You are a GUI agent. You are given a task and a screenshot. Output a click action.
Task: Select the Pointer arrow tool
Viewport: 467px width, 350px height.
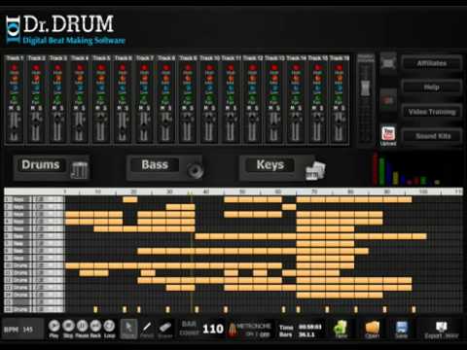(128, 329)
